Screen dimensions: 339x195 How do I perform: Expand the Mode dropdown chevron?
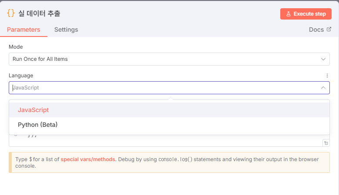323,59
